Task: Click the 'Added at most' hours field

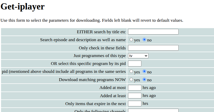Action: (135, 88)
